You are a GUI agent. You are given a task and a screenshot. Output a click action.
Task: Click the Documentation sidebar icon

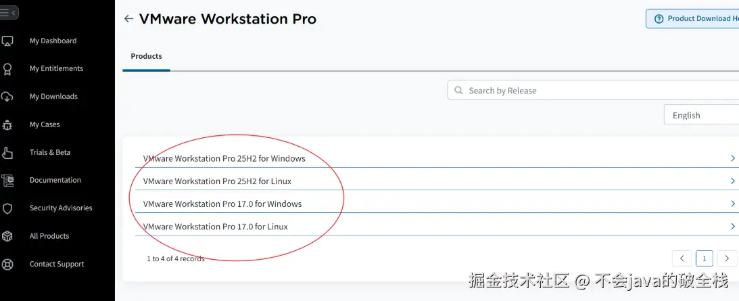(x=7, y=181)
